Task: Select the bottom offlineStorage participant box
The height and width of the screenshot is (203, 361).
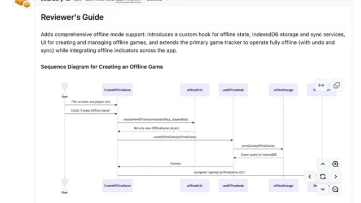Action: (x=283, y=186)
